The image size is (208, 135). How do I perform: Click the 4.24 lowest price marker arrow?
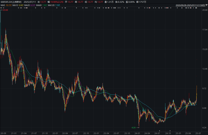point(138,128)
